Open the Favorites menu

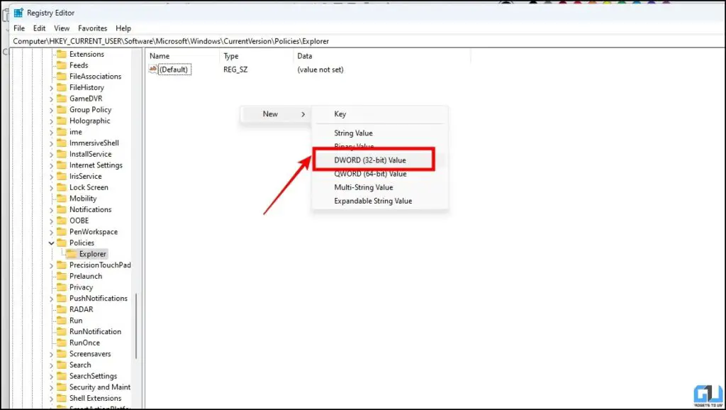[x=93, y=28]
